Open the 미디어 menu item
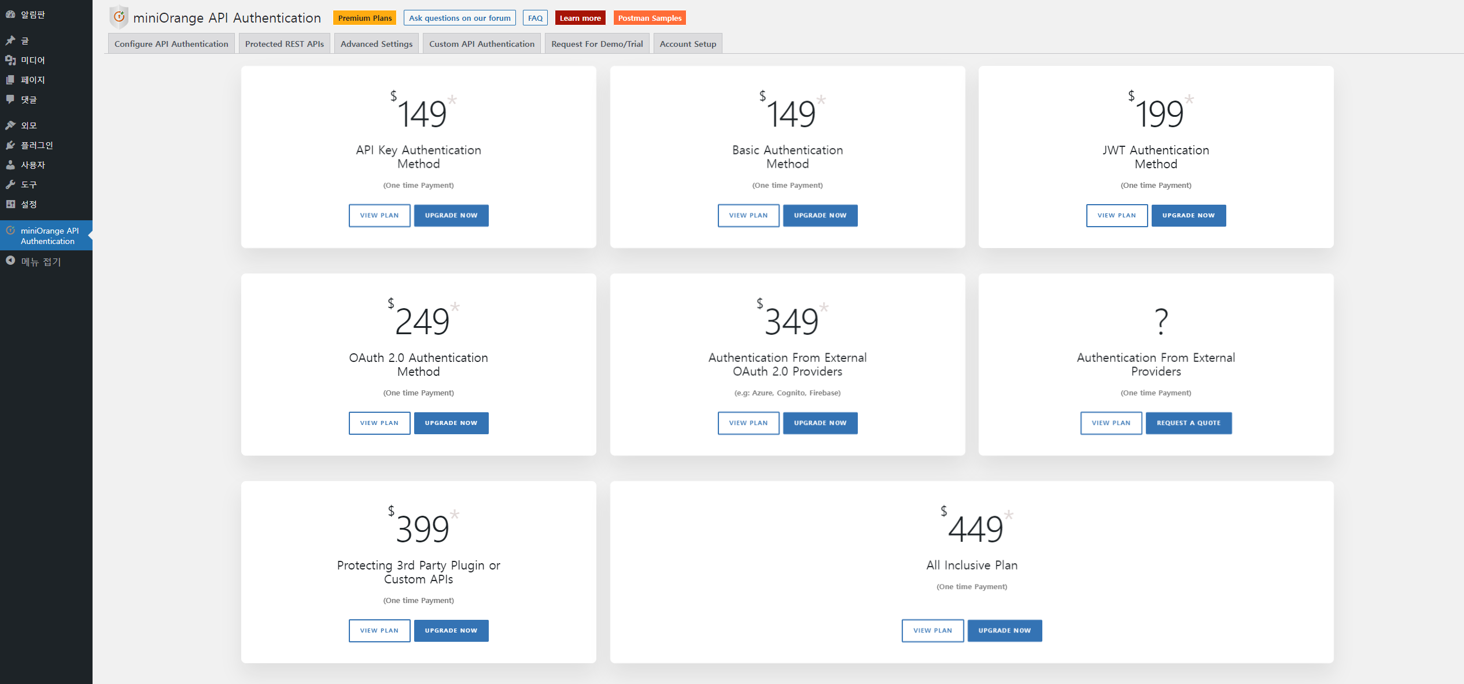This screenshot has height=684, width=1464. 46,60
